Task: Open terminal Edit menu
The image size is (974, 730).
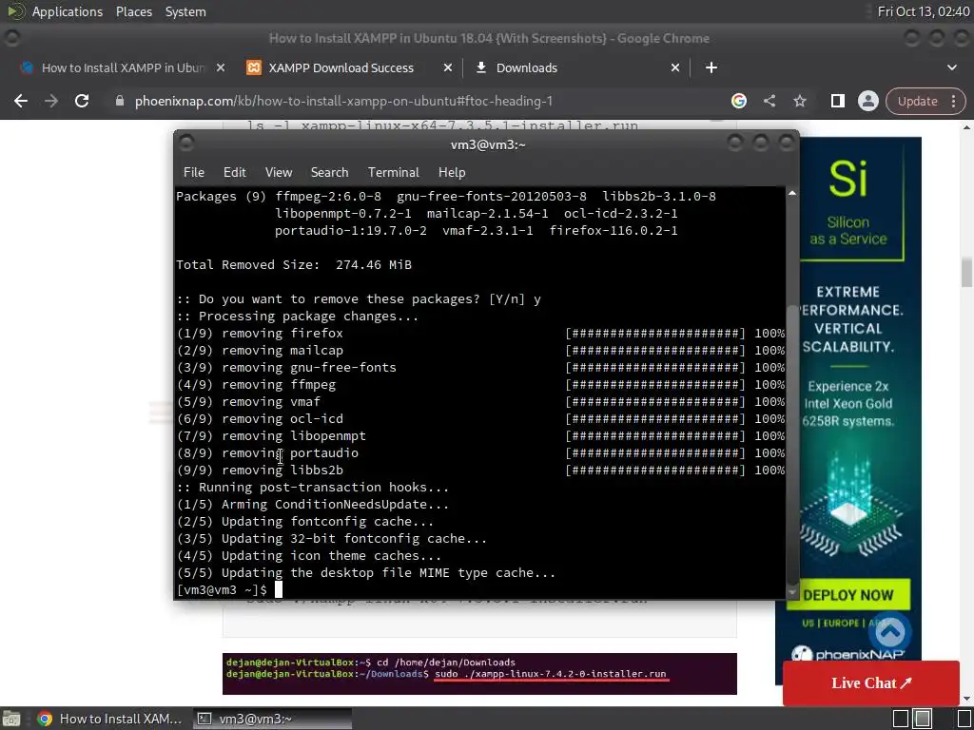Action: click(x=235, y=173)
